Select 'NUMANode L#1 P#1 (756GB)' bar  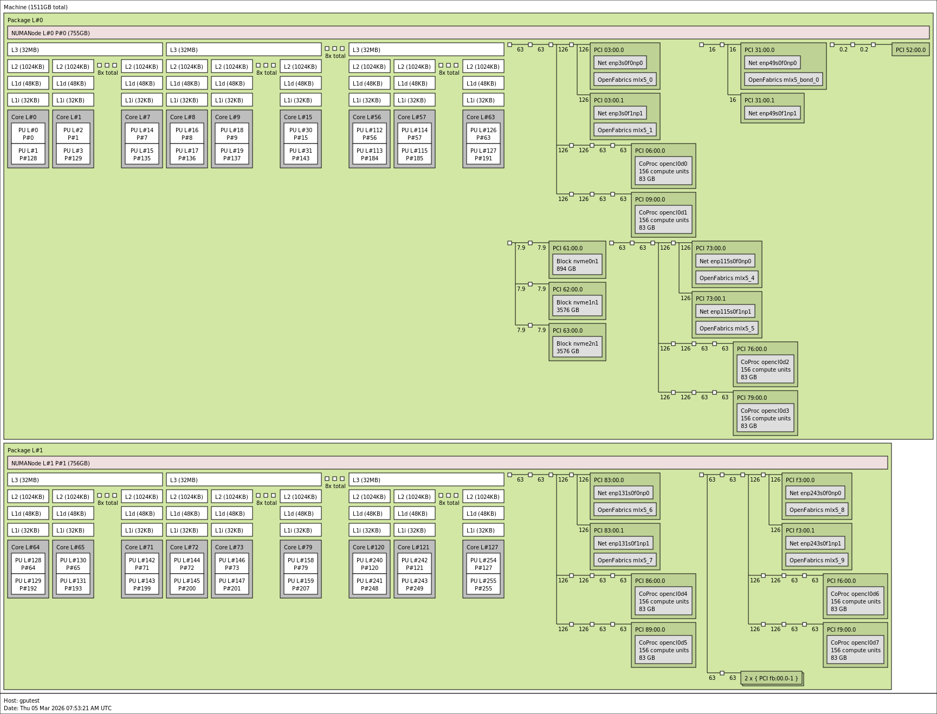click(x=448, y=463)
